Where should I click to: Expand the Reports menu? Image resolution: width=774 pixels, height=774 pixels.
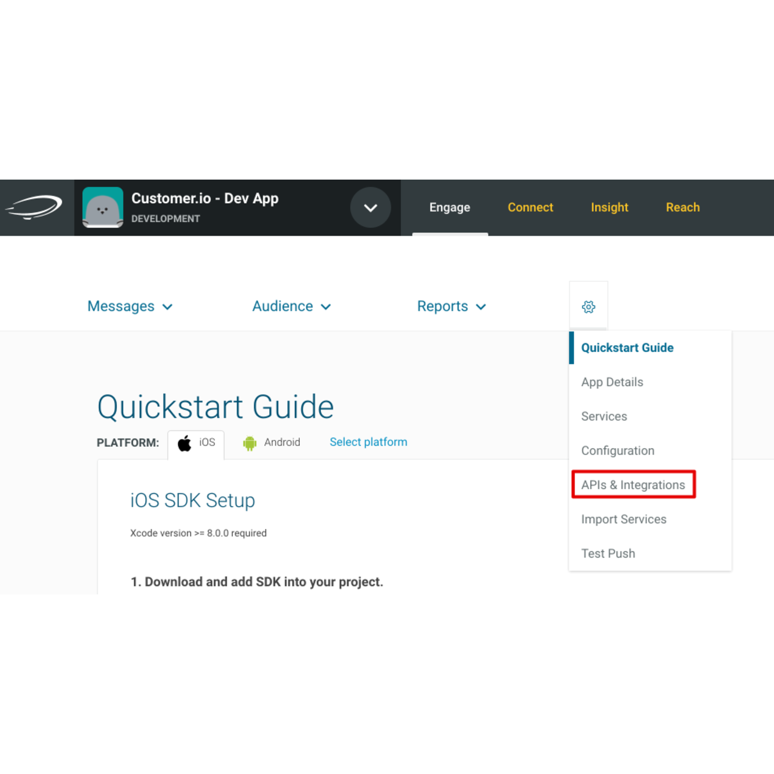click(x=451, y=306)
